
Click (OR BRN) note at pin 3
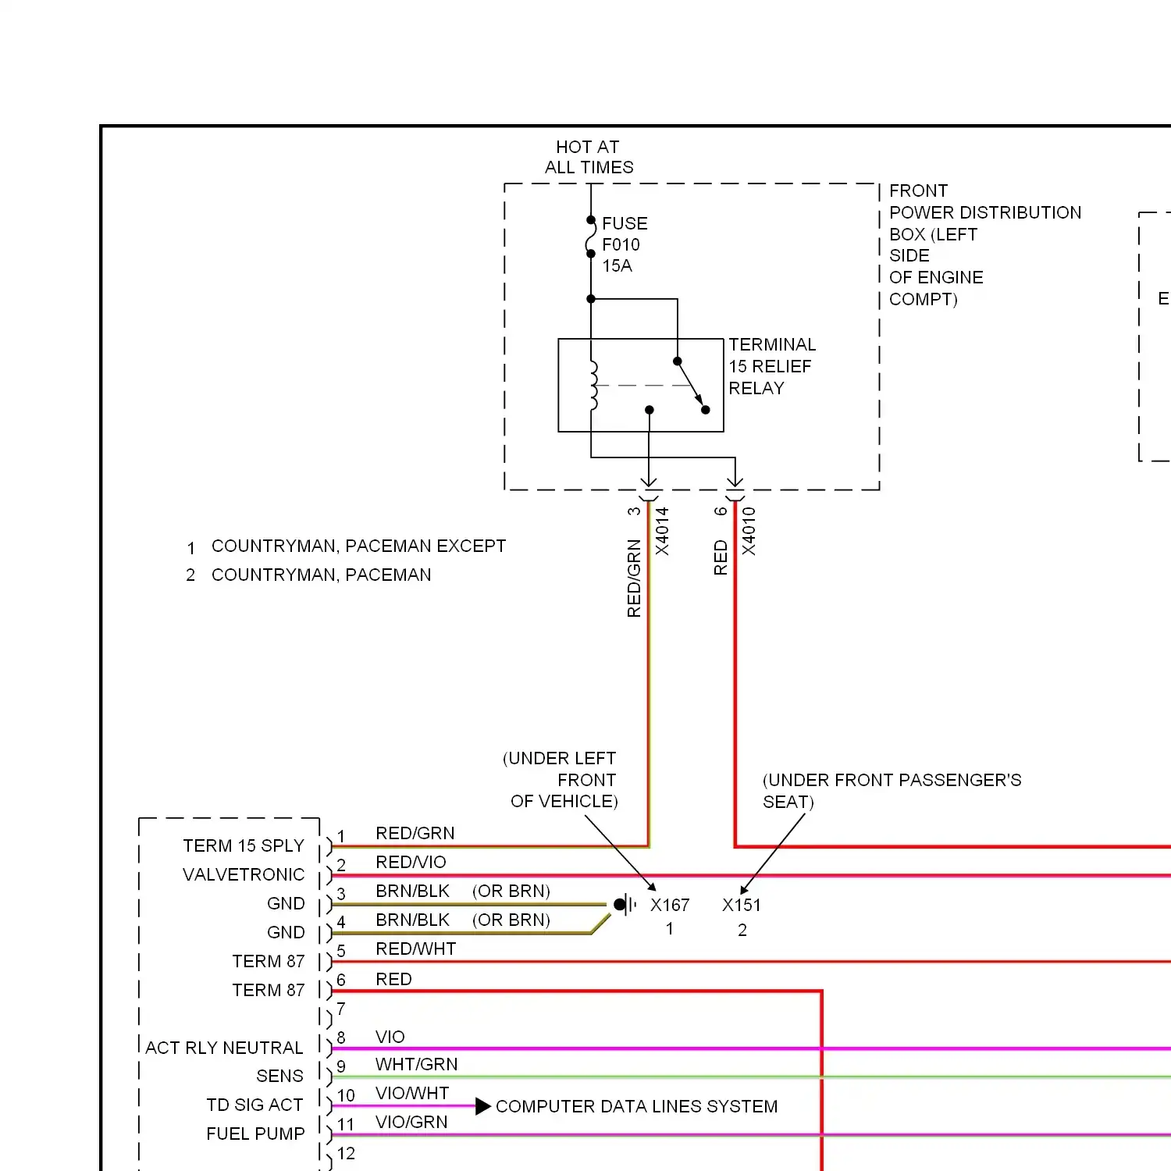click(x=511, y=891)
